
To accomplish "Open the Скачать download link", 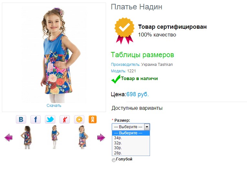I will coord(54,106).
